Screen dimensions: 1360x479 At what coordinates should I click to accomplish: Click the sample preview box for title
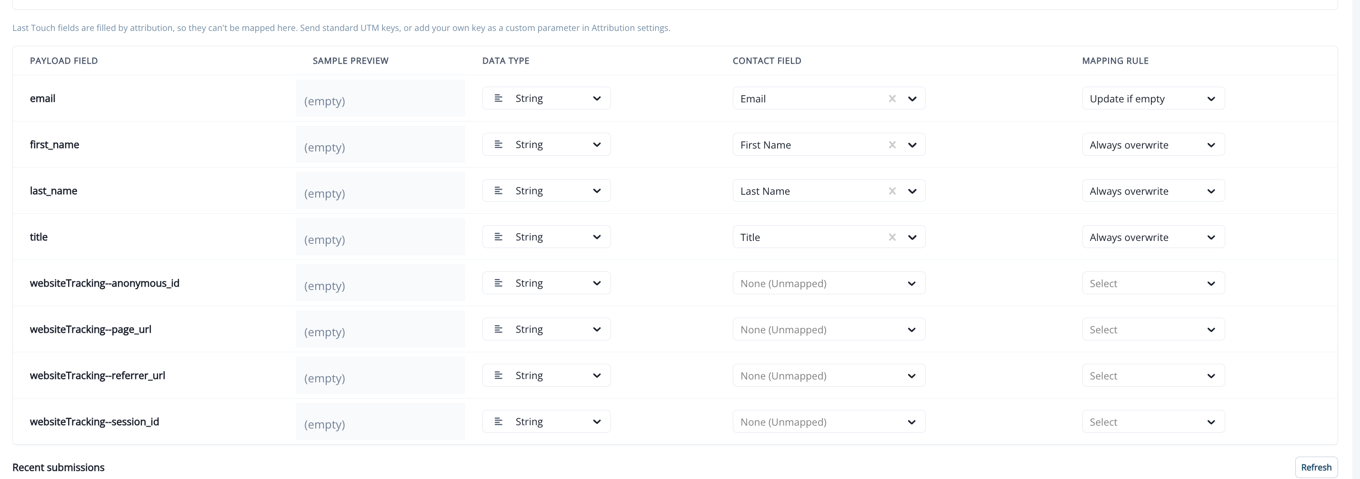[380, 237]
